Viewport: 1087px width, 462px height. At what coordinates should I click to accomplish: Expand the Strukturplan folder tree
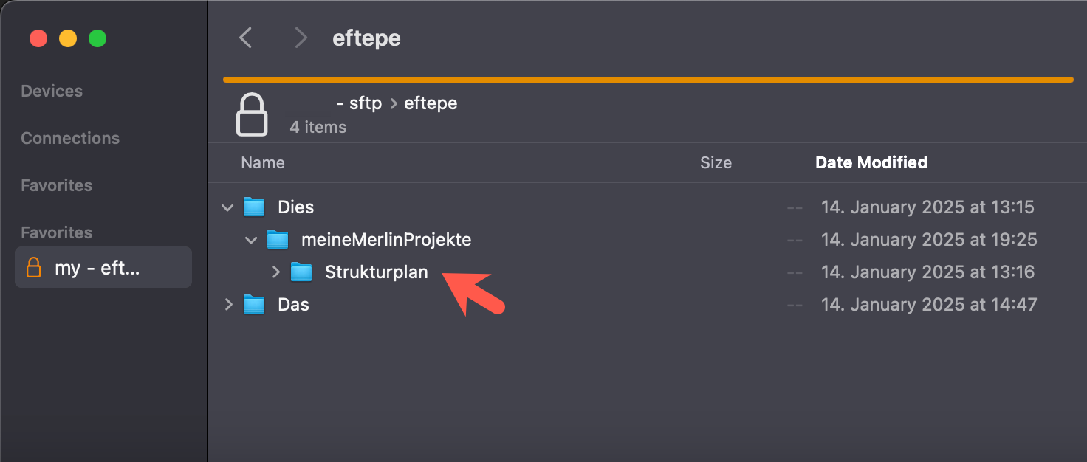click(x=275, y=272)
